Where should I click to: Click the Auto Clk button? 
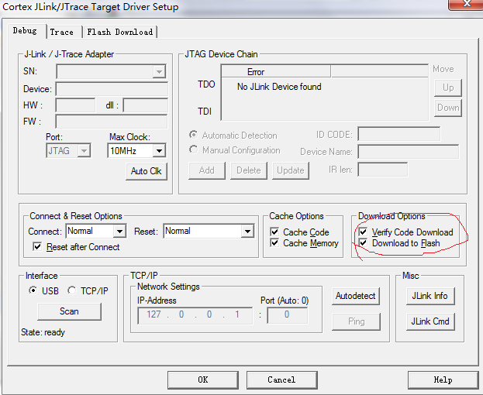pos(147,171)
